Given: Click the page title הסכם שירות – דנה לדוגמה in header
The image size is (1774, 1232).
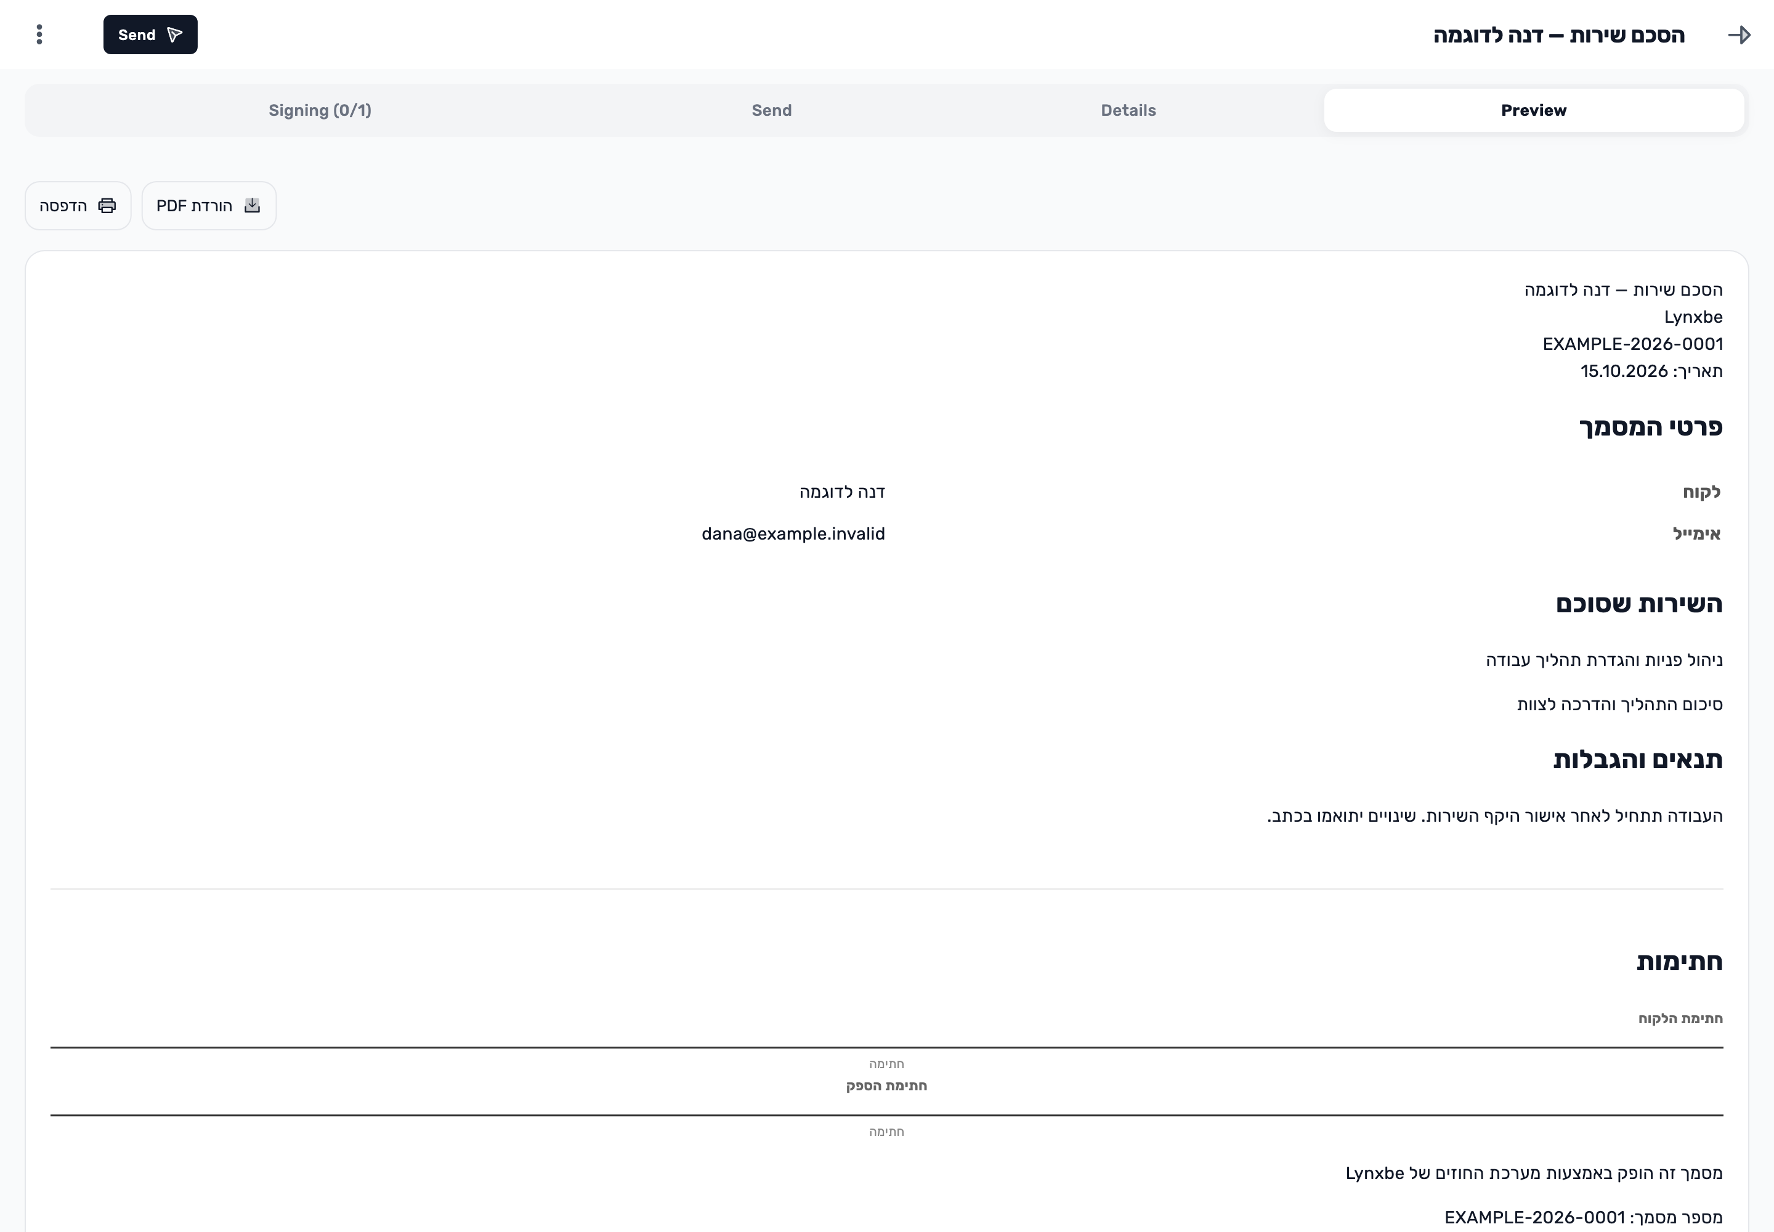Looking at the screenshot, I should click(1558, 36).
